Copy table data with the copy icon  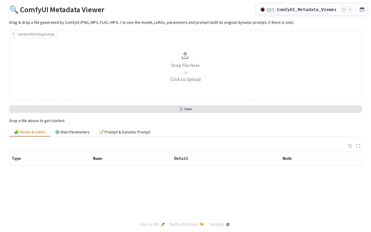pos(350,146)
